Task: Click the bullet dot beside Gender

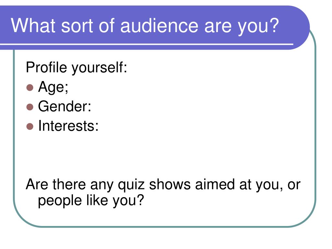Action: coord(30,107)
